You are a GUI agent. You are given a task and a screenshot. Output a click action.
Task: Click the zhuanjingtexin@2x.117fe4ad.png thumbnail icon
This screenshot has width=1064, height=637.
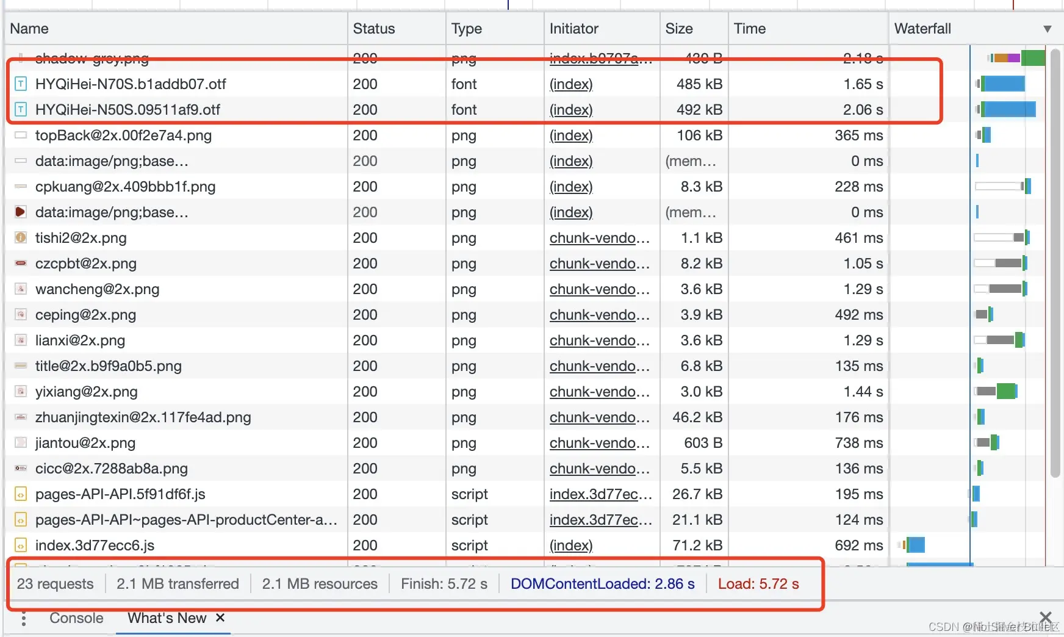21,417
